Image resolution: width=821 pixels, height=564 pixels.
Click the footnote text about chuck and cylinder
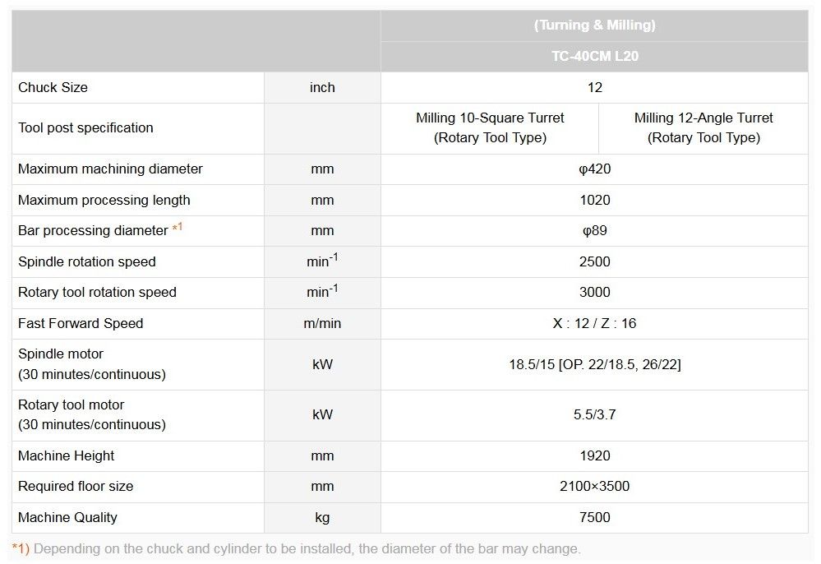tap(307, 548)
